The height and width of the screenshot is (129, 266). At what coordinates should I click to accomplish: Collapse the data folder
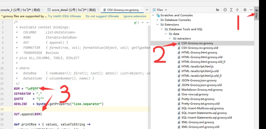166,34
